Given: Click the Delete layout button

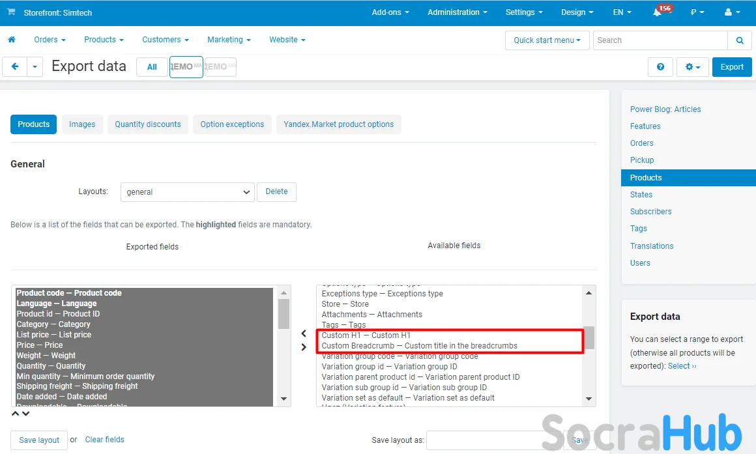Looking at the screenshot, I should point(277,192).
